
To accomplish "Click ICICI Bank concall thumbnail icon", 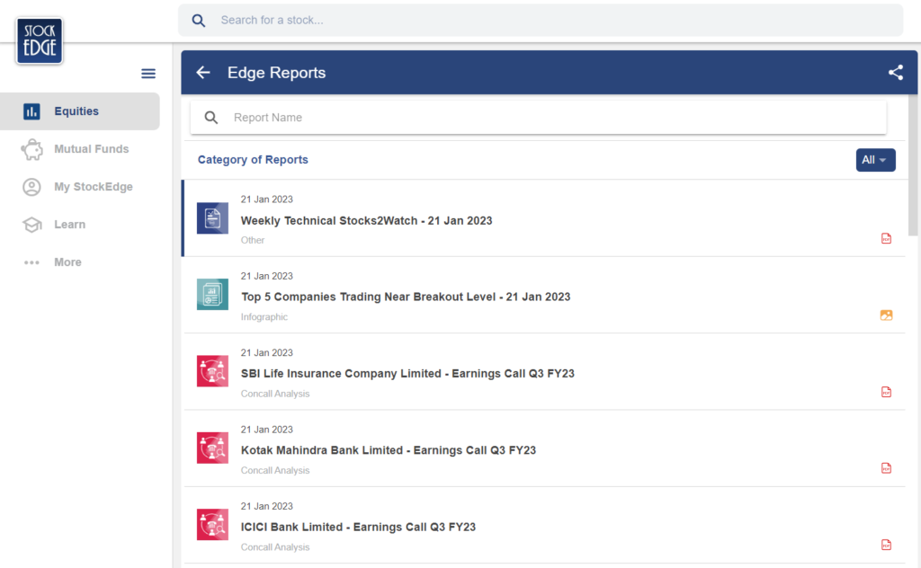I will 212,524.
